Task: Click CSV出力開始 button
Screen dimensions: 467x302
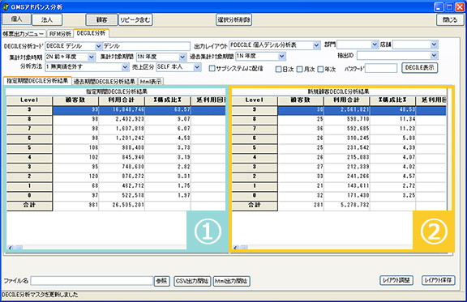Action: point(192,281)
